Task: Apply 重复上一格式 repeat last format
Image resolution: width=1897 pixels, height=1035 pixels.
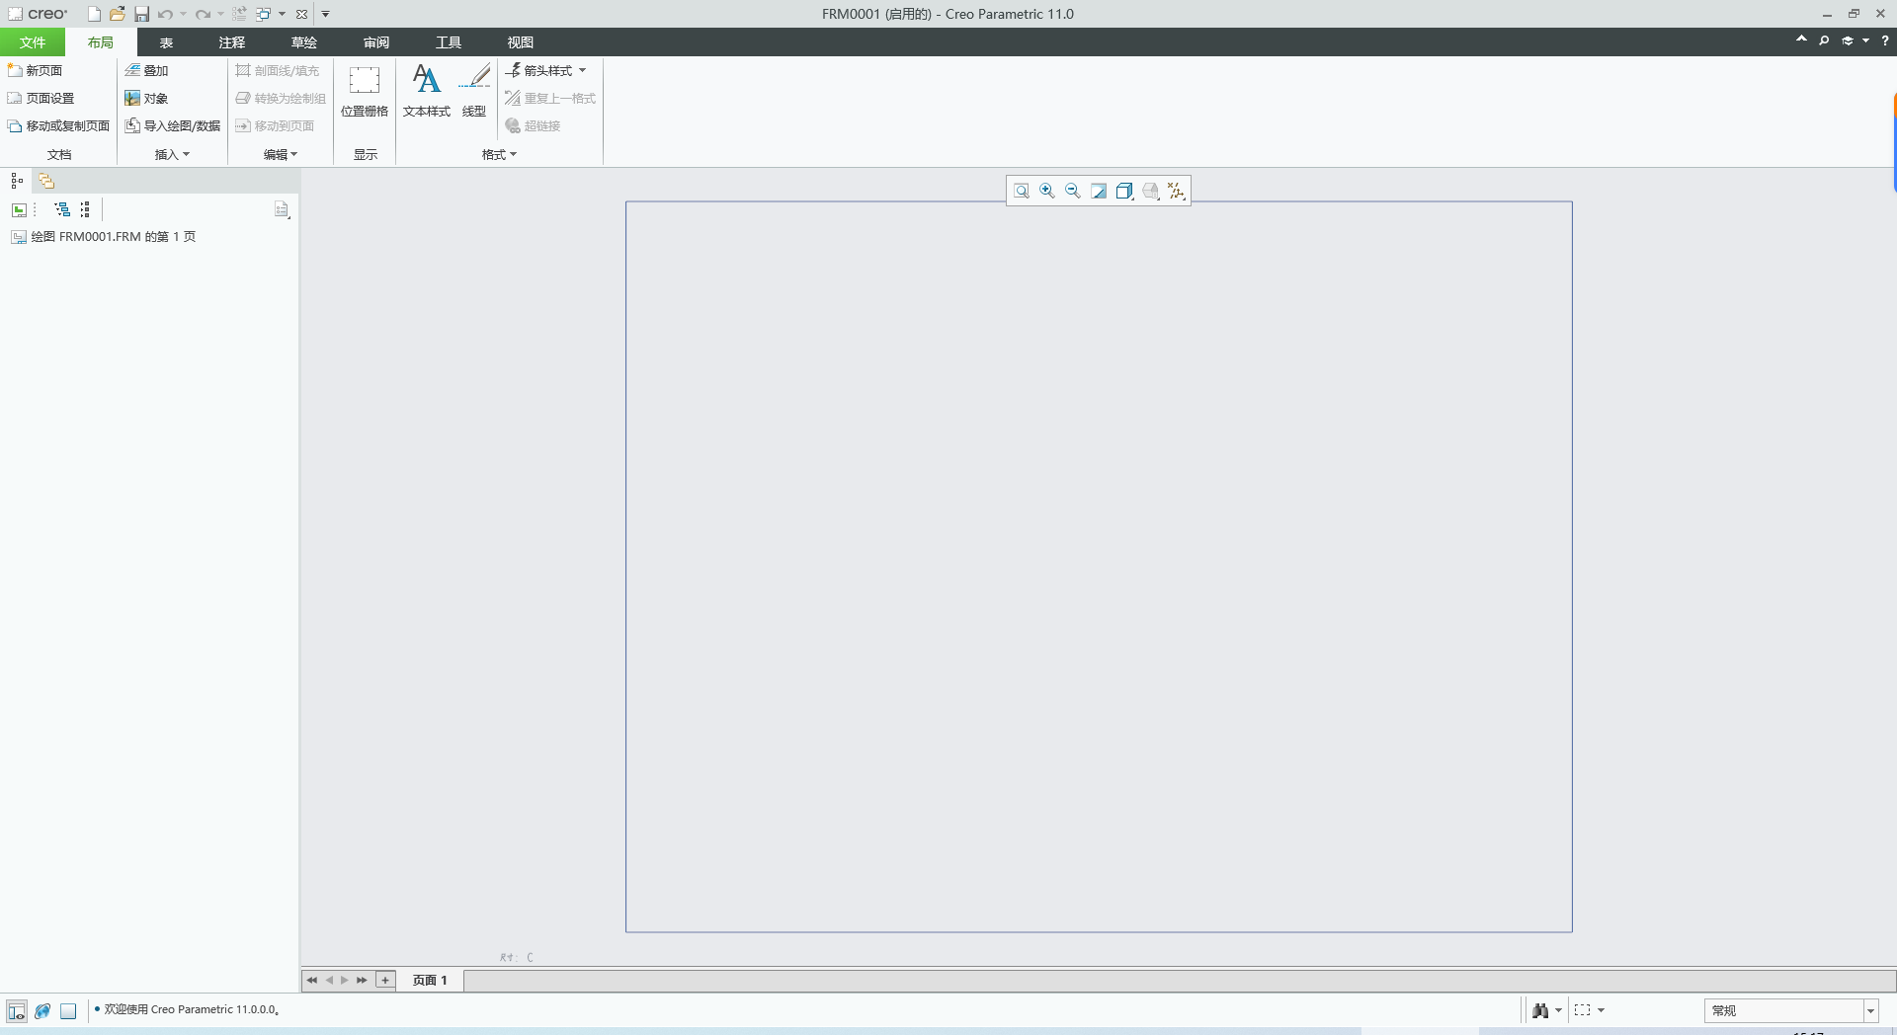Action: pyautogui.click(x=550, y=98)
